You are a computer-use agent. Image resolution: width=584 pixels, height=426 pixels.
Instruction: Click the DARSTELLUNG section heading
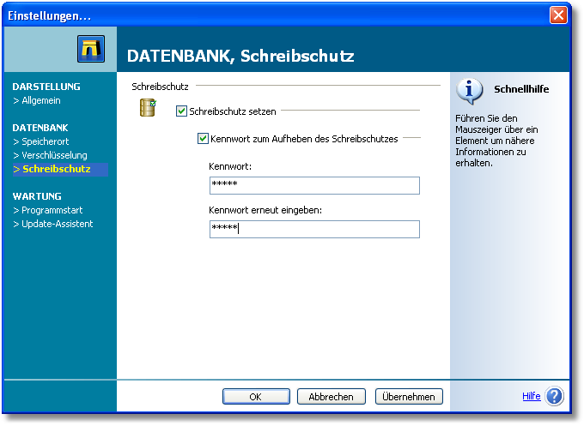click(x=46, y=87)
